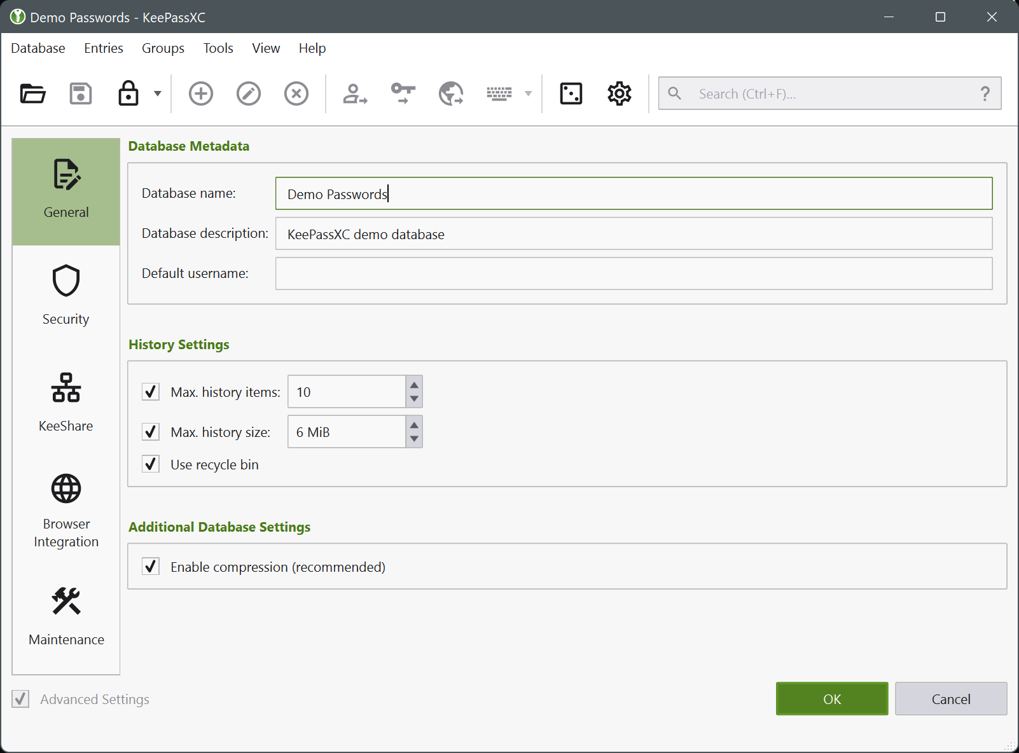Click the Database description input field
This screenshot has height=753, width=1019.
(x=634, y=234)
